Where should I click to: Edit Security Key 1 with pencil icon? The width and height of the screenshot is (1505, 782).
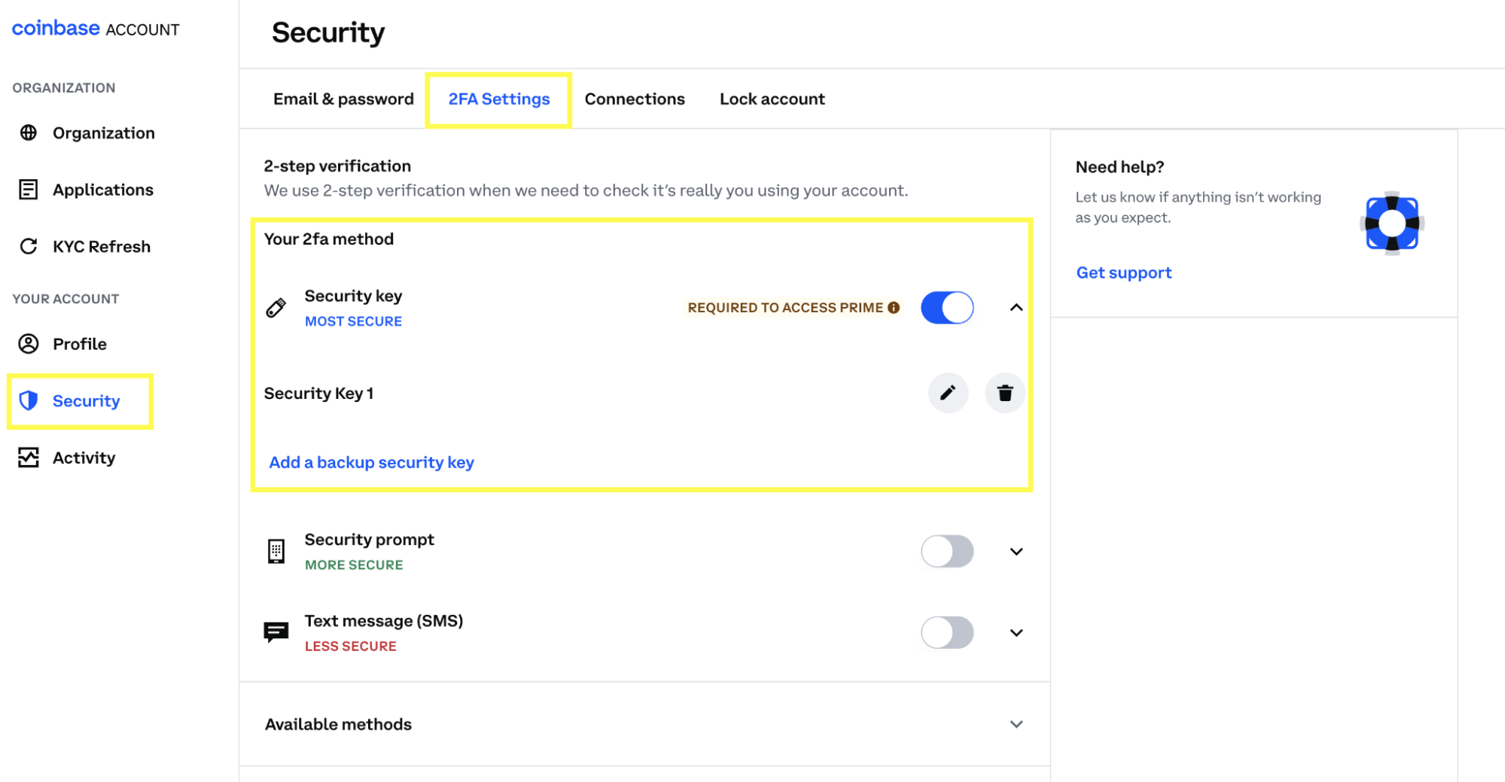[948, 393]
